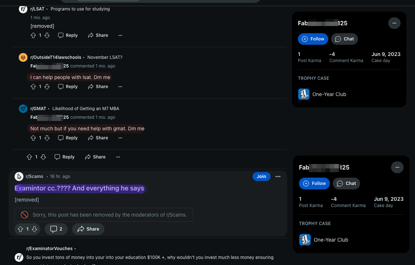This screenshot has height=265, width=415.
Task: Open ellipsis menu on upper profile card
Action: pyautogui.click(x=394, y=23)
